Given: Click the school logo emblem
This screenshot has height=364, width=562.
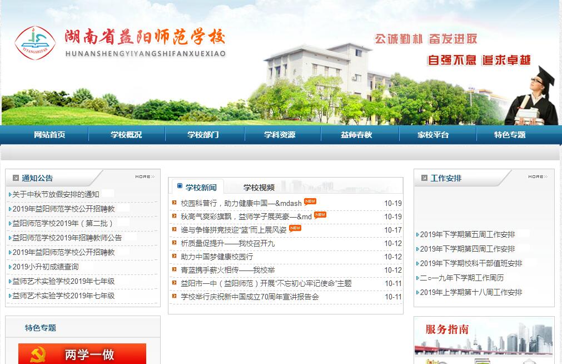Looking at the screenshot, I should [35, 43].
